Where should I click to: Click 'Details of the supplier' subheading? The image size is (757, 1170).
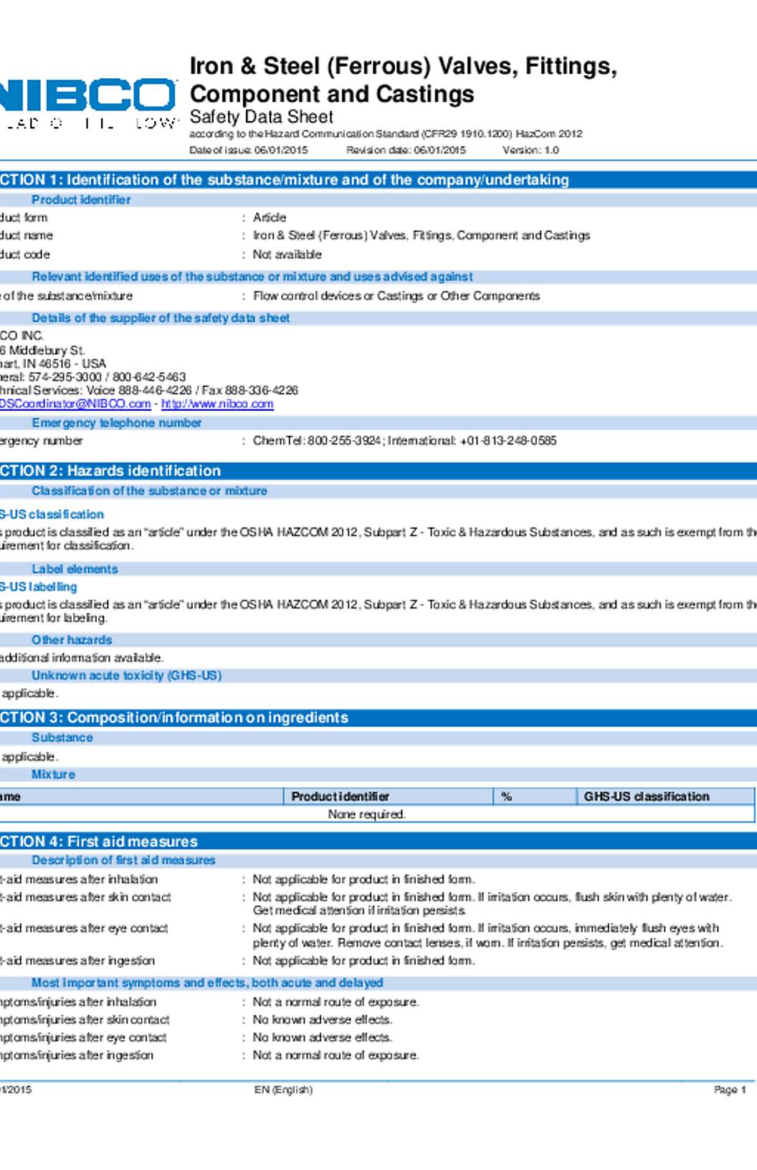[161, 318]
